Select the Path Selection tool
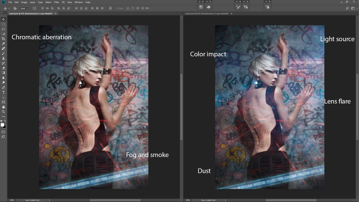This screenshot has width=359, height=202. pyautogui.click(x=3, y=97)
